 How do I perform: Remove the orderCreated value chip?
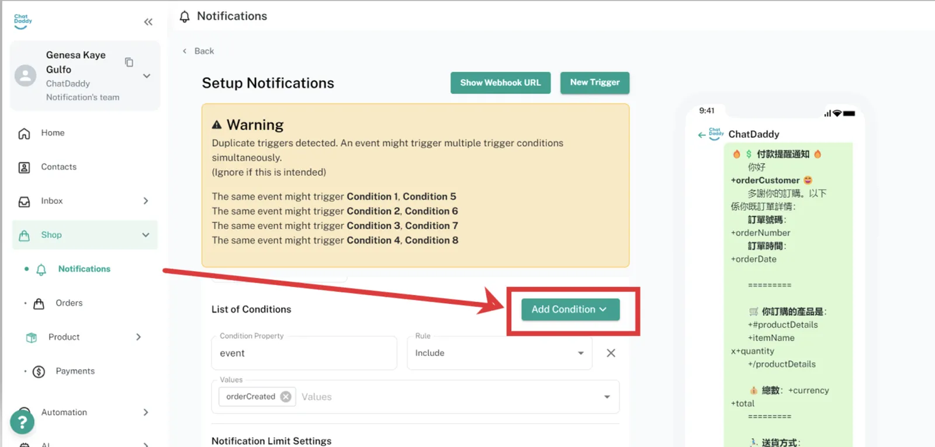[286, 397]
